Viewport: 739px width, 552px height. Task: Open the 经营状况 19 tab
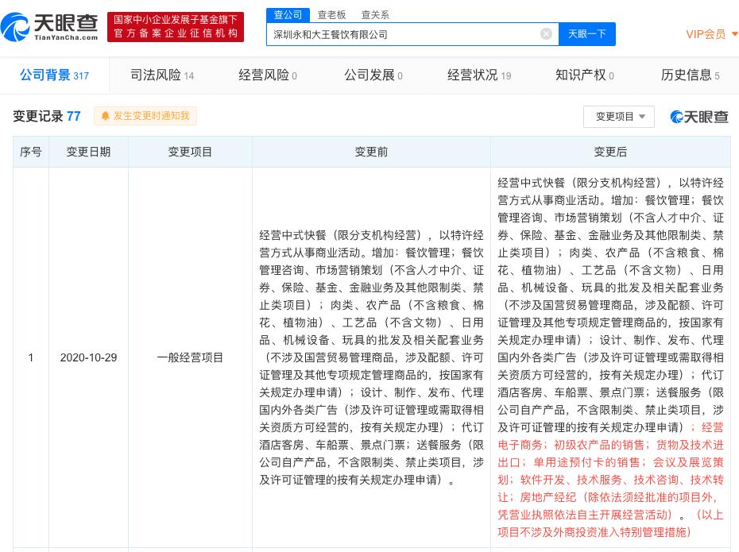tap(479, 75)
